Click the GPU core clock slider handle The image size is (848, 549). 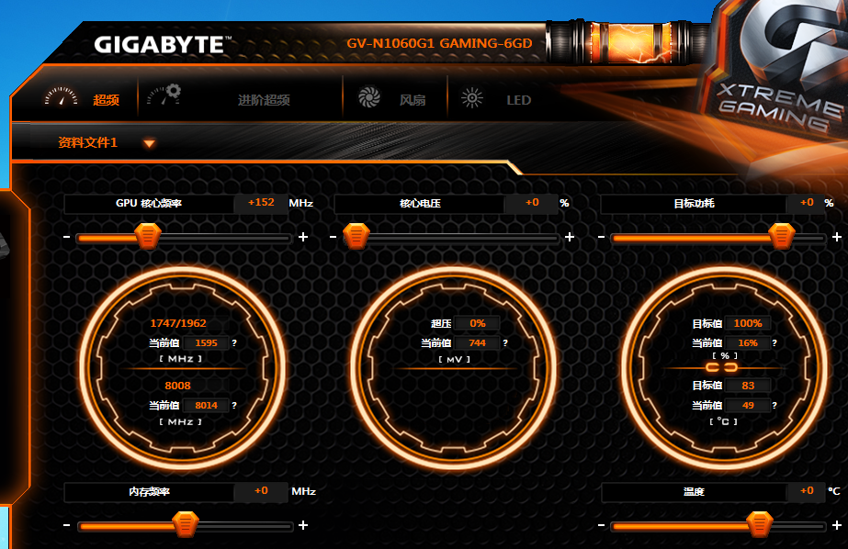tap(147, 238)
